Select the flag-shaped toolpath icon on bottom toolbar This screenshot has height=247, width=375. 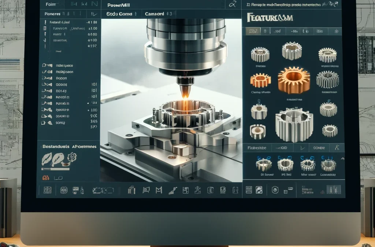click(146, 190)
